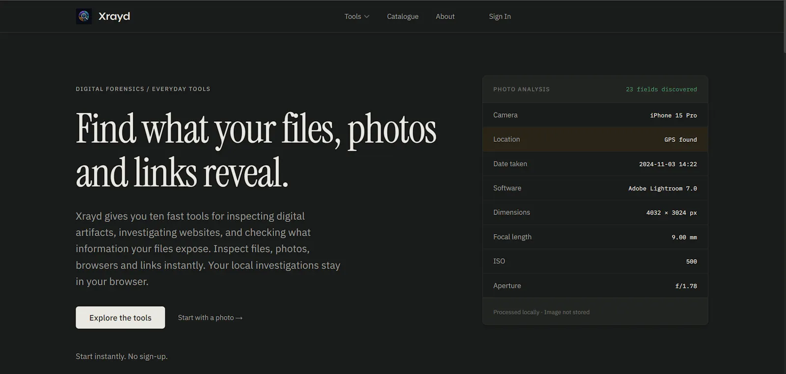This screenshot has height=374, width=786.
Task: Click the f/1.78 aperture value
Action: coord(686,286)
